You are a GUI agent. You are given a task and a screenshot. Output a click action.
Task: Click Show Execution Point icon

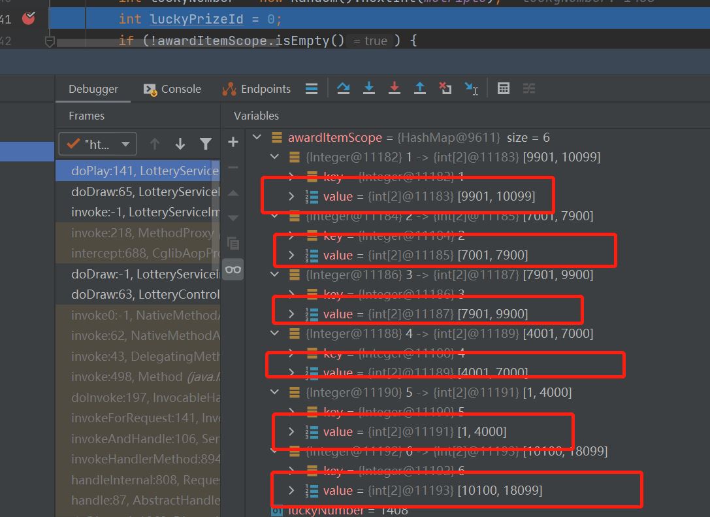(x=312, y=89)
